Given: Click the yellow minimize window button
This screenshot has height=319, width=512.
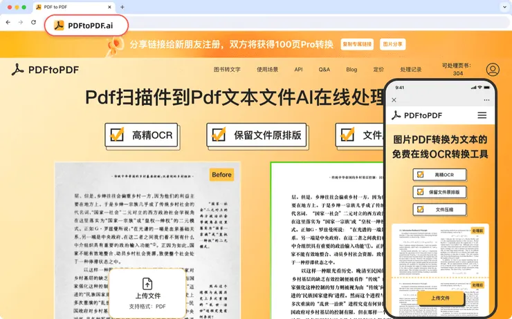Looking at the screenshot, I should pos(17,7).
